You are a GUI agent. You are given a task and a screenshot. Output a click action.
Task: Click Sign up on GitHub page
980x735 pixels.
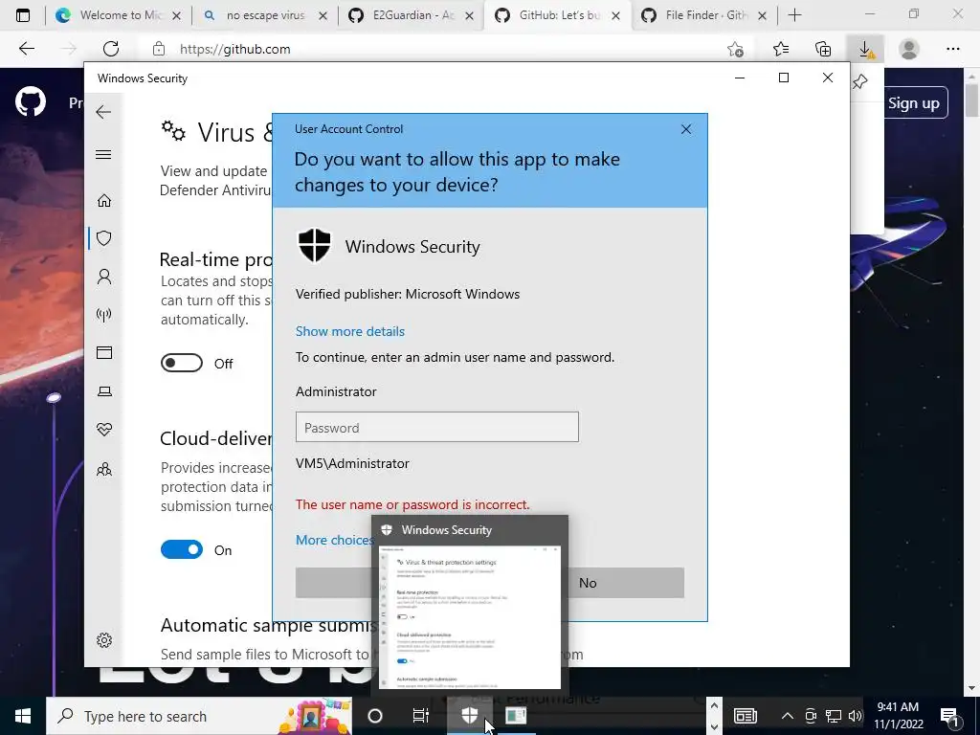914,103
